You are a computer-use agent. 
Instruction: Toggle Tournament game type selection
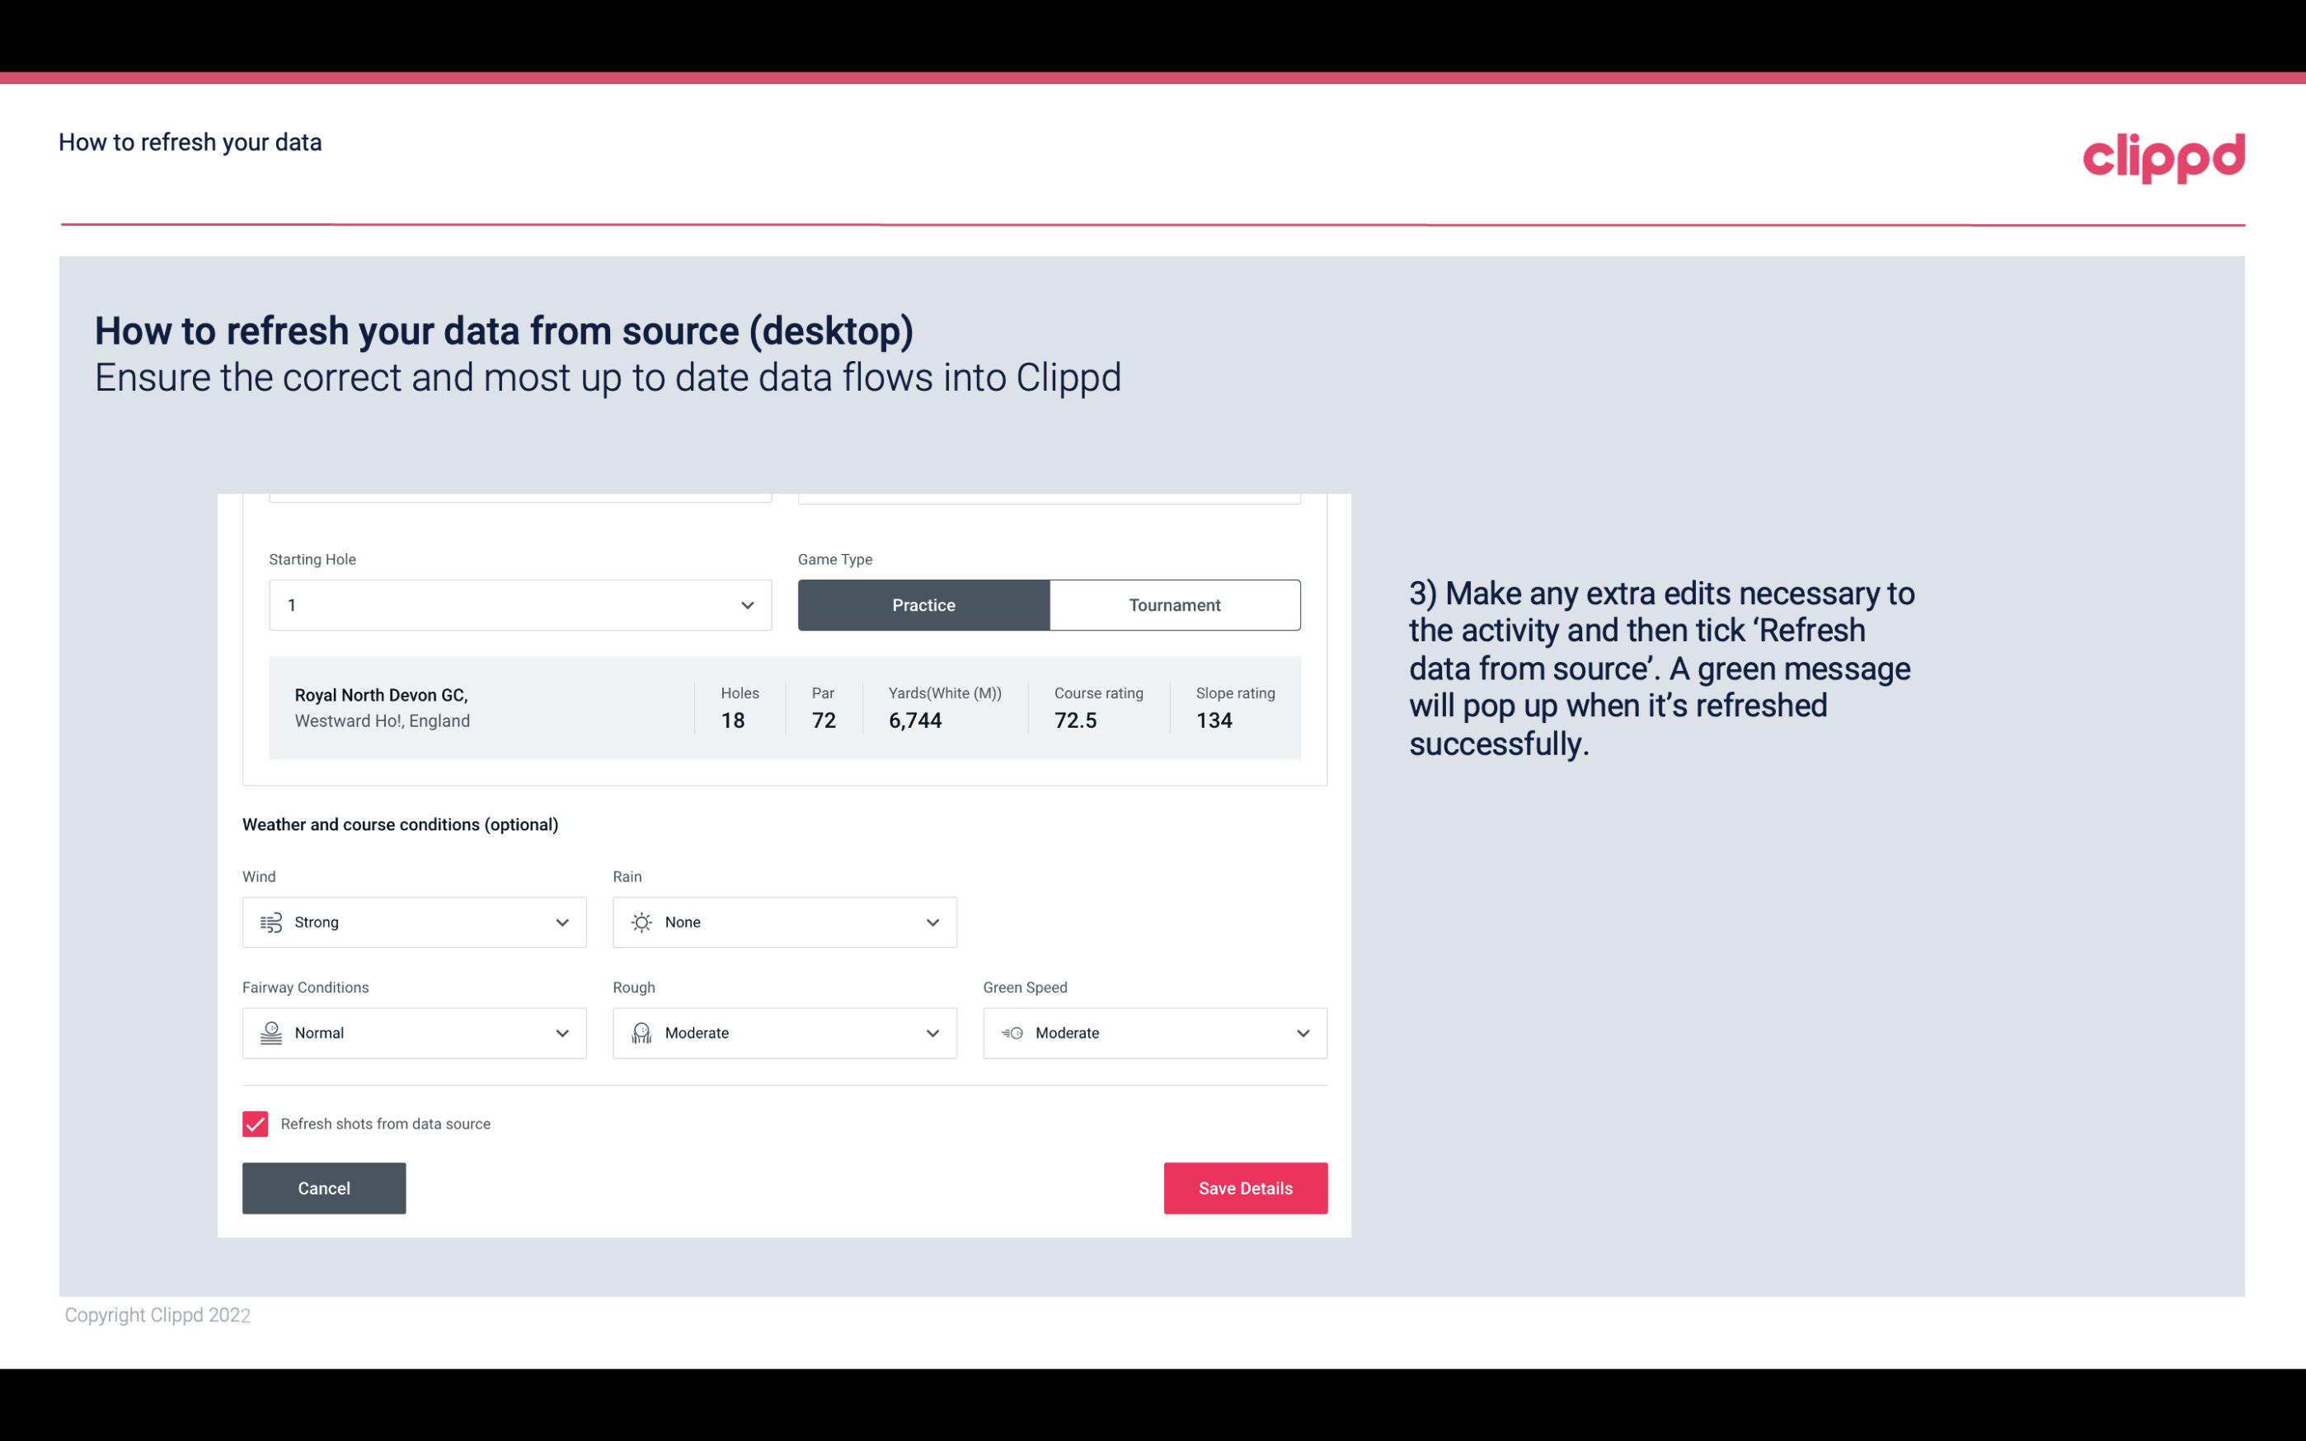pyautogui.click(x=1174, y=604)
